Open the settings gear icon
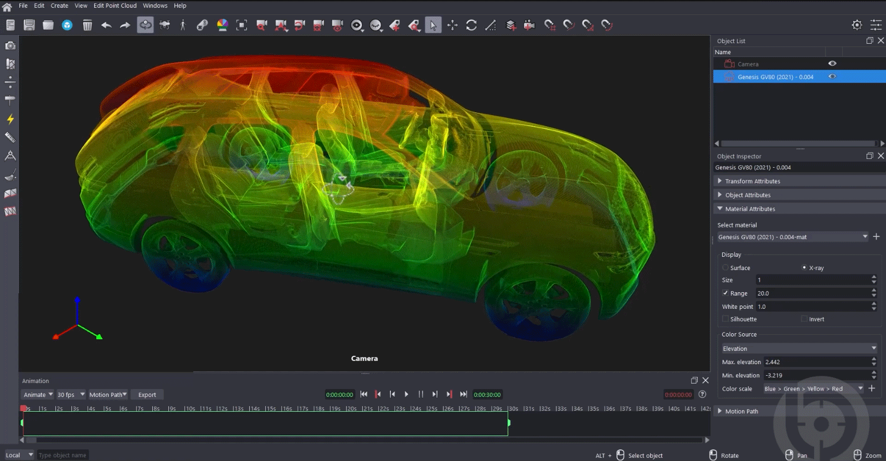 click(x=857, y=25)
